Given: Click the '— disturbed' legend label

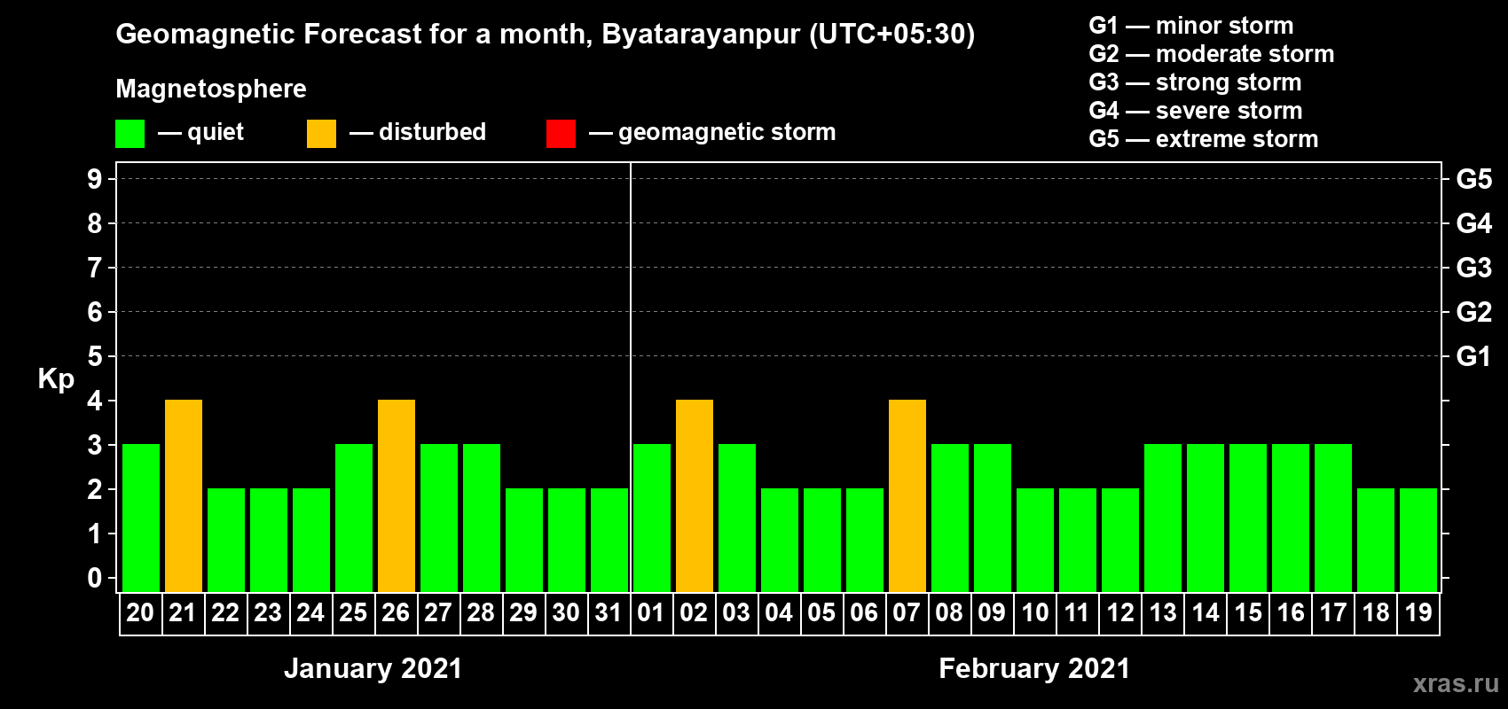Looking at the screenshot, I should click(x=418, y=132).
